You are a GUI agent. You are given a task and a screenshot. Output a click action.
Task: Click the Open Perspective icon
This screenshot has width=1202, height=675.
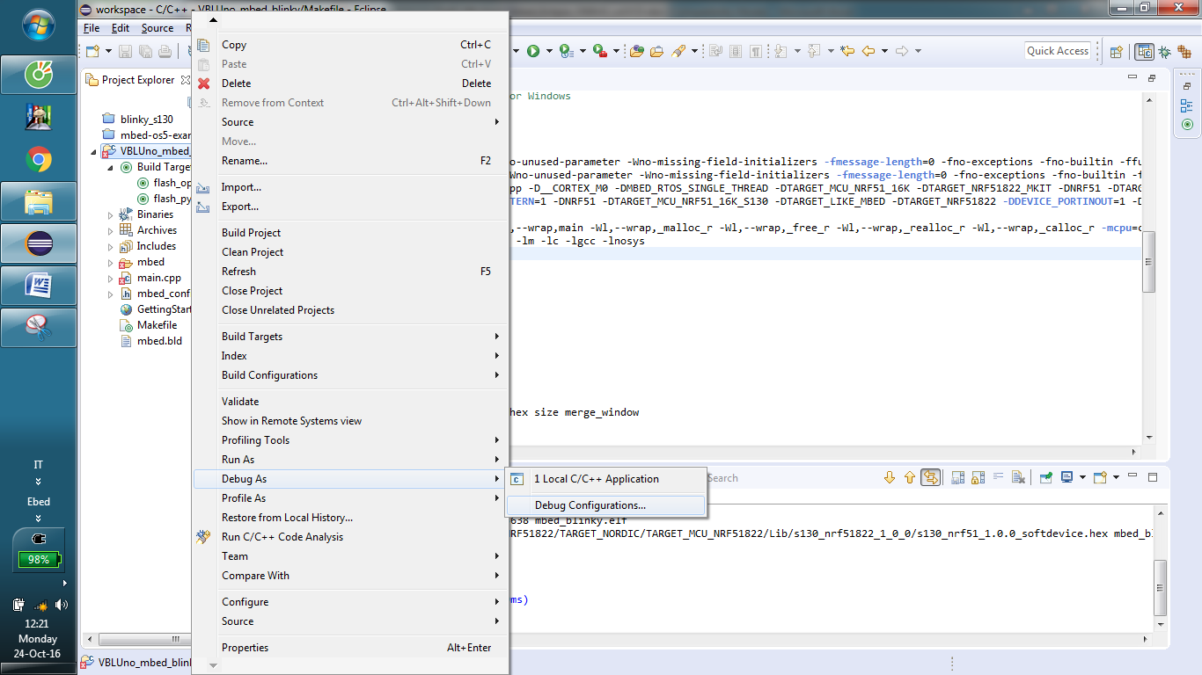(x=1116, y=52)
